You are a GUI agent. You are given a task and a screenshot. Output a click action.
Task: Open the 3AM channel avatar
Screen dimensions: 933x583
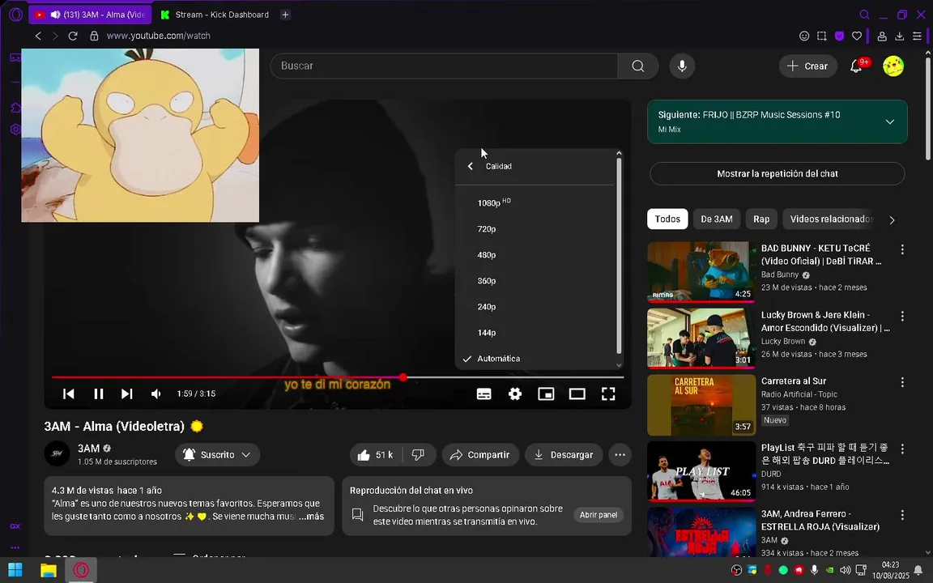58,454
